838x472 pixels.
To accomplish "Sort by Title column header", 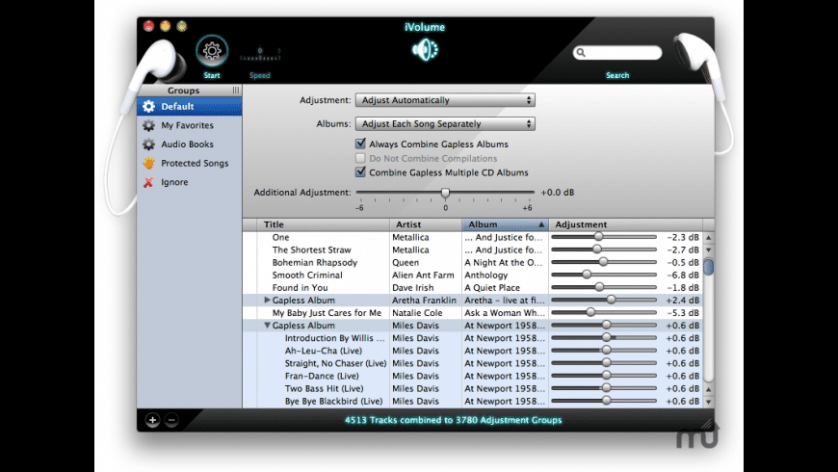I will pos(324,224).
